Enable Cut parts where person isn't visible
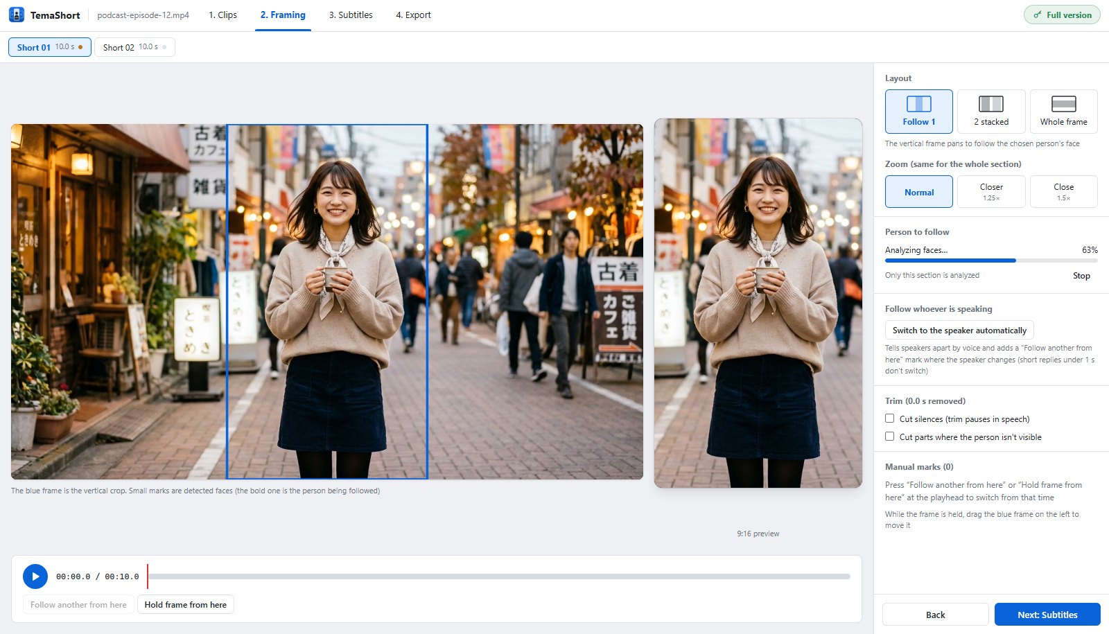Screen dimensions: 1109x634 pyautogui.click(x=890, y=437)
